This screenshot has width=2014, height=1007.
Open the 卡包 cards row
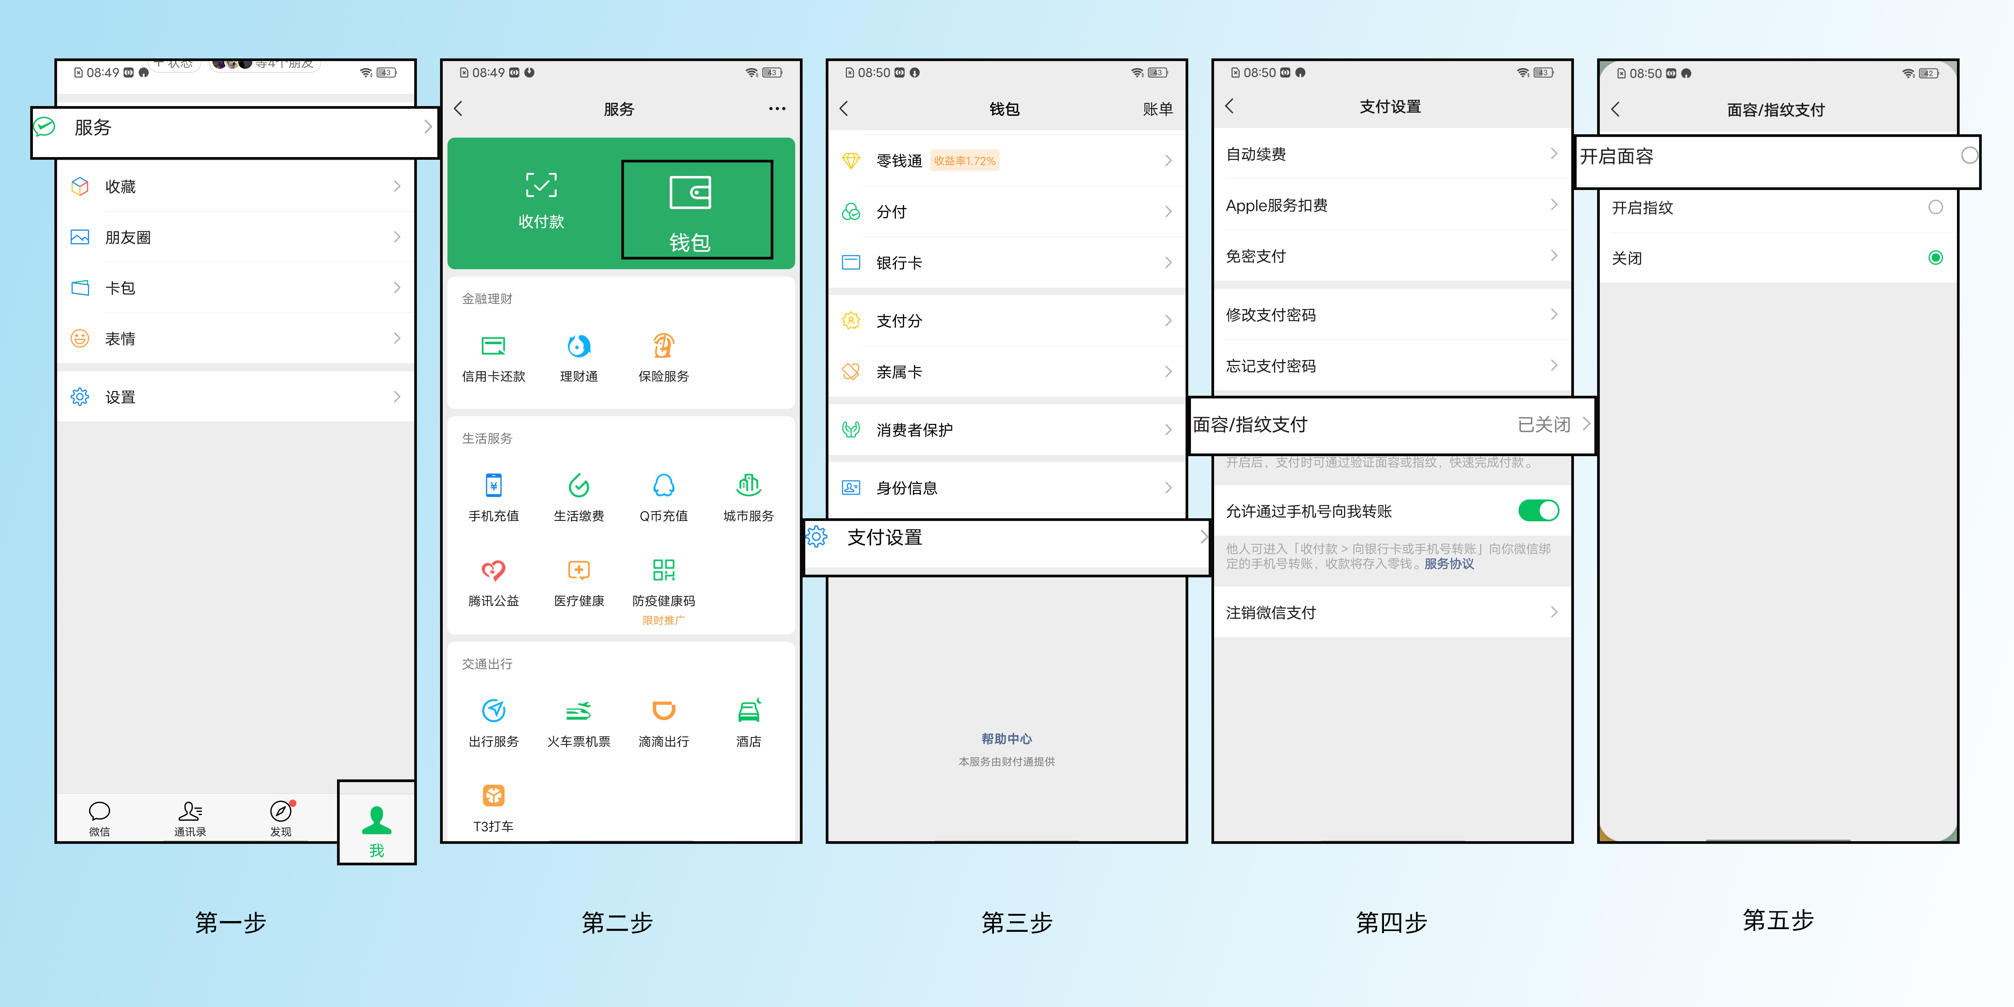pos(236,288)
